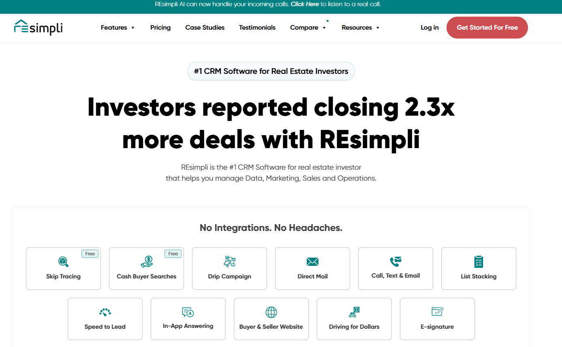
Task: Follow the Click Here banner link
Action: click(x=305, y=4)
